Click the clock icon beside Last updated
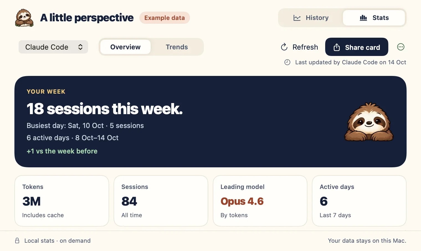 click(287, 62)
